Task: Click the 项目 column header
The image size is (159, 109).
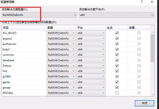Action: (x=24, y=28)
